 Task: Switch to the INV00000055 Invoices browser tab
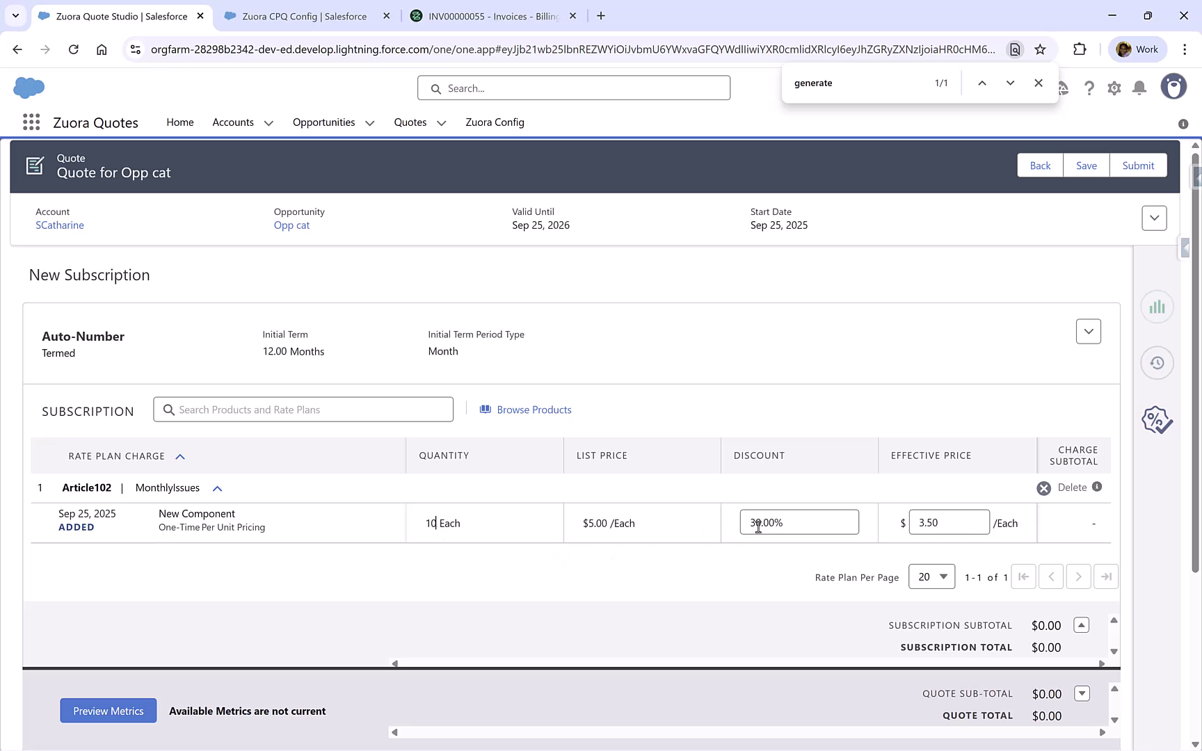(487, 15)
